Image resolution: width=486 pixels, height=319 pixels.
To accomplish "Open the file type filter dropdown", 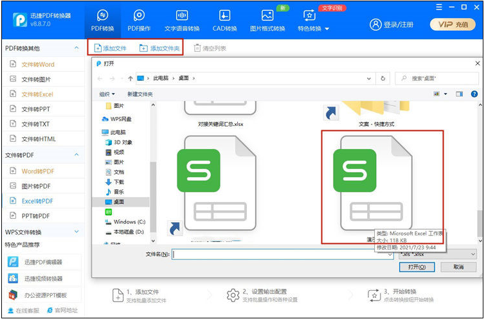I will (x=437, y=254).
